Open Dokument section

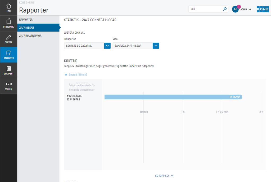point(9,70)
